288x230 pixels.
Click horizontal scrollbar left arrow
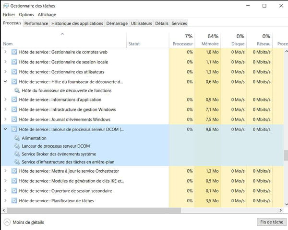(x=4, y=210)
